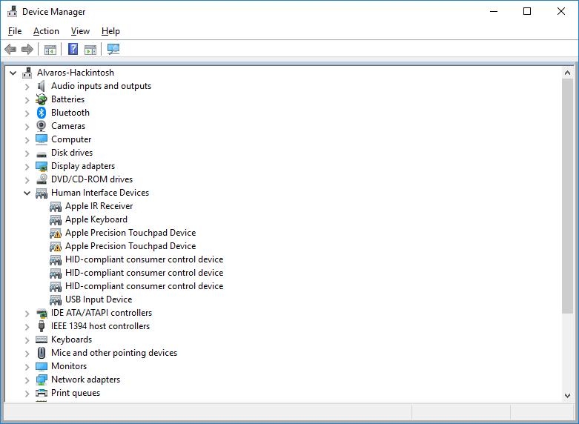Click the Bluetooth logo icon

click(42, 113)
